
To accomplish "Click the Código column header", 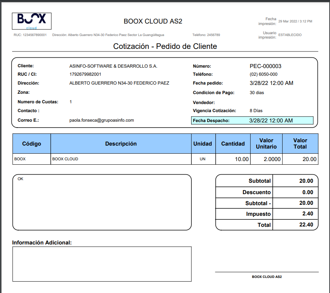I will pyautogui.click(x=32, y=143).
